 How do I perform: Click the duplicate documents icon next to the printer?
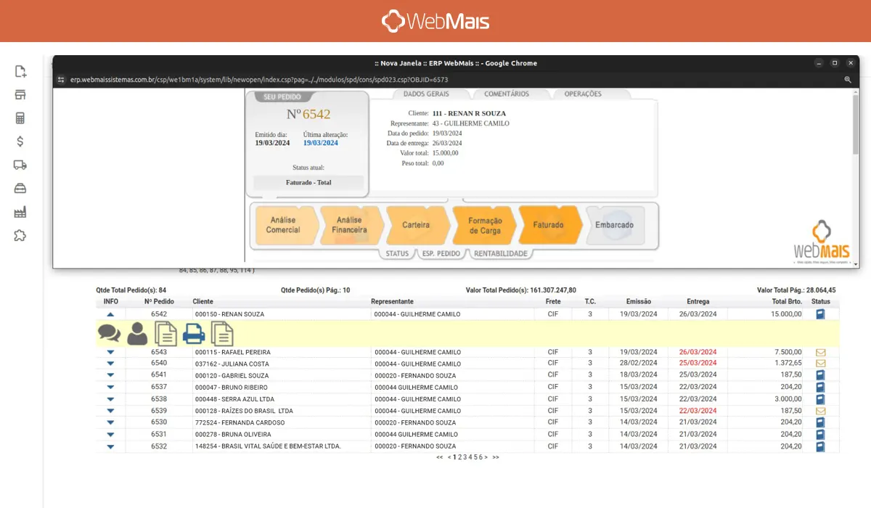(x=221, y=333)
